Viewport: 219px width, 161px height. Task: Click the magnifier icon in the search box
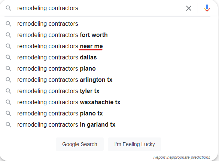tap(8, 8)
